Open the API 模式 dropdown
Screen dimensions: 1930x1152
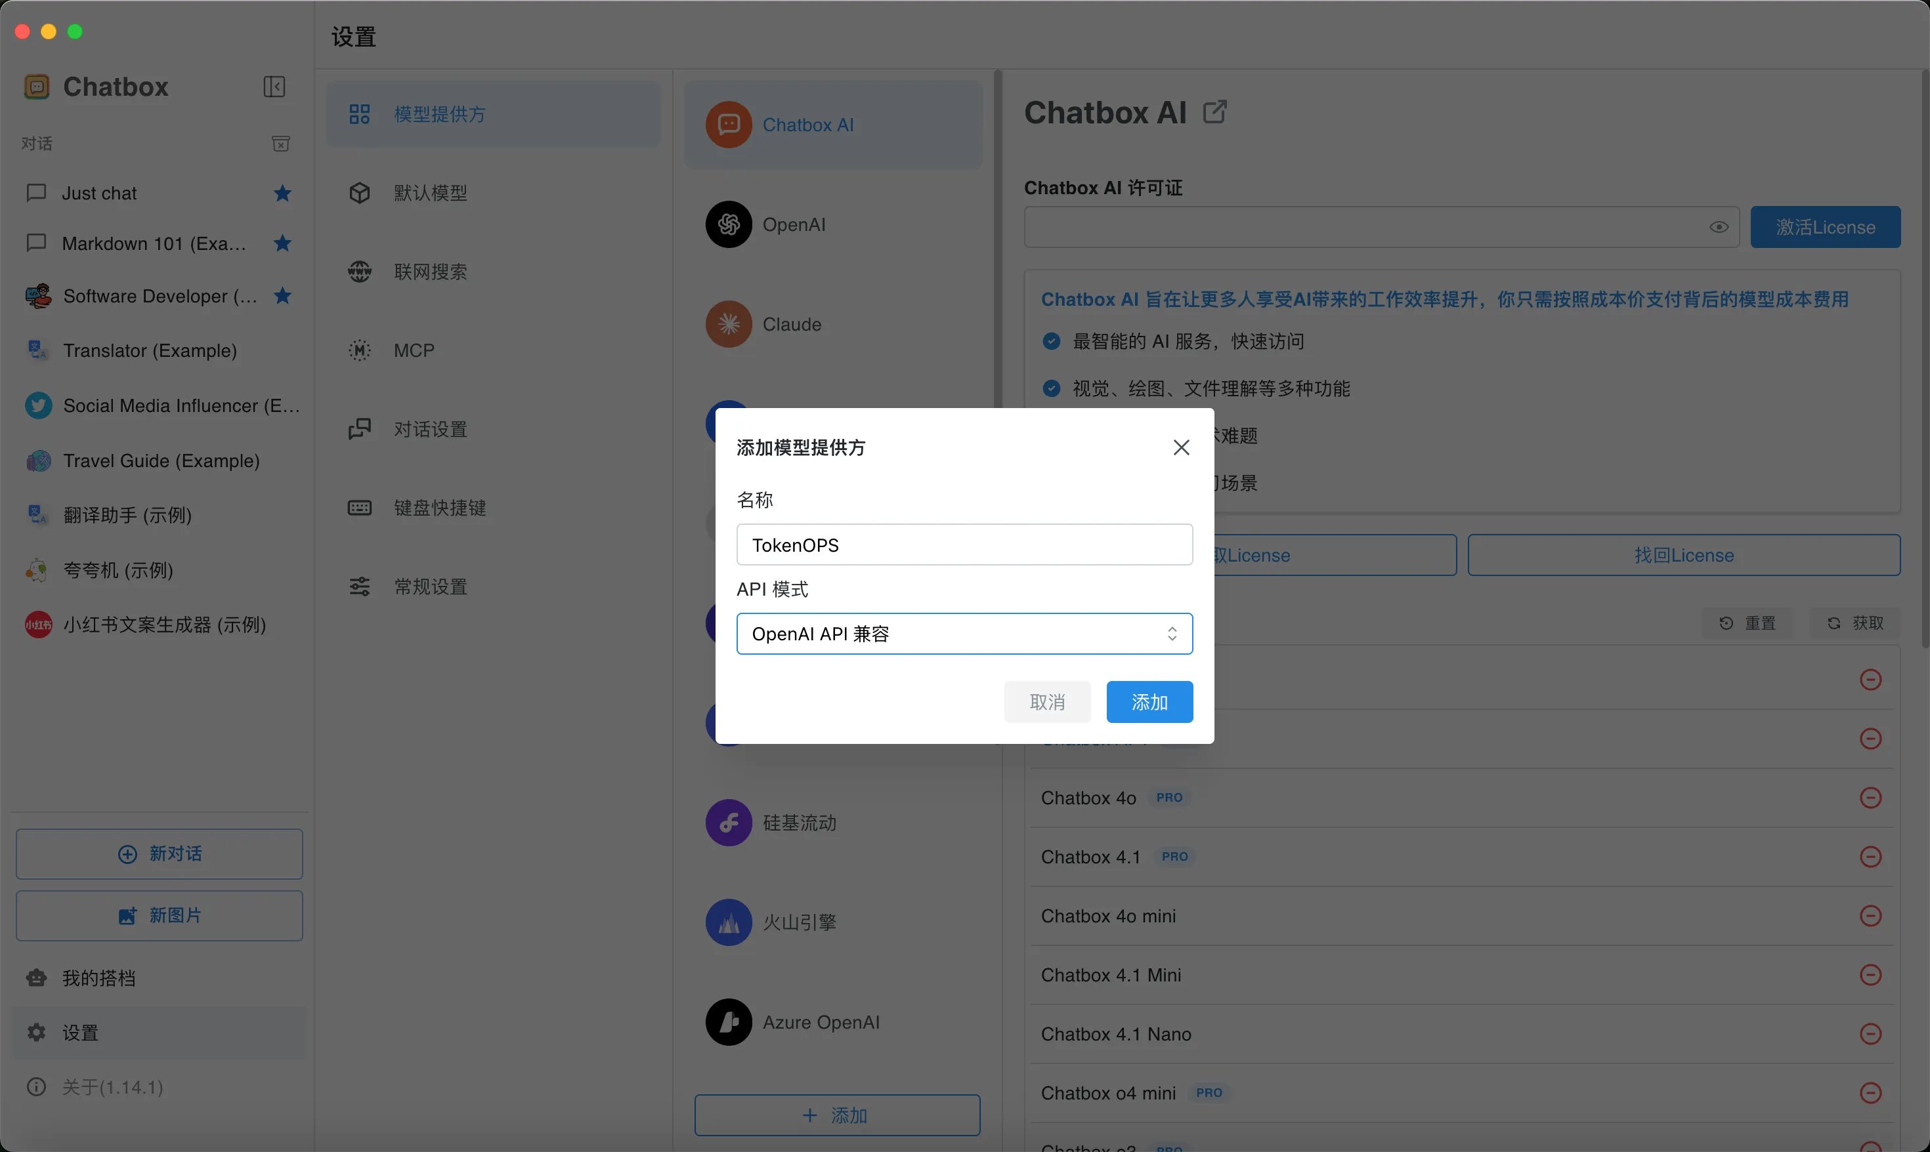click(964, 634)
